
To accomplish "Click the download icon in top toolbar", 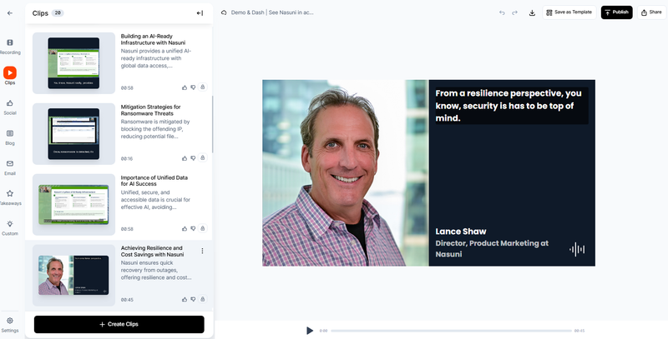I will tap(533, 12).
